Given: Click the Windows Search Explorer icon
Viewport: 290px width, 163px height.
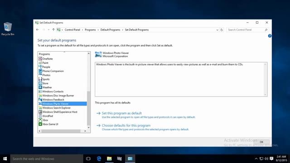Looking at the screenshot, I should (x=40, y=108).
